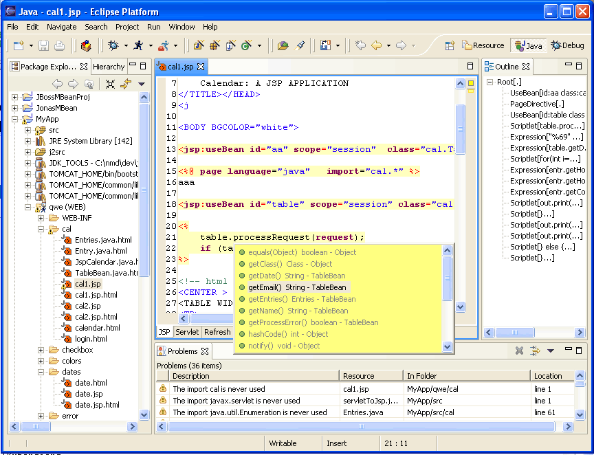
Task: Maximize the Package Explorer view
Action: coord(143,66)
